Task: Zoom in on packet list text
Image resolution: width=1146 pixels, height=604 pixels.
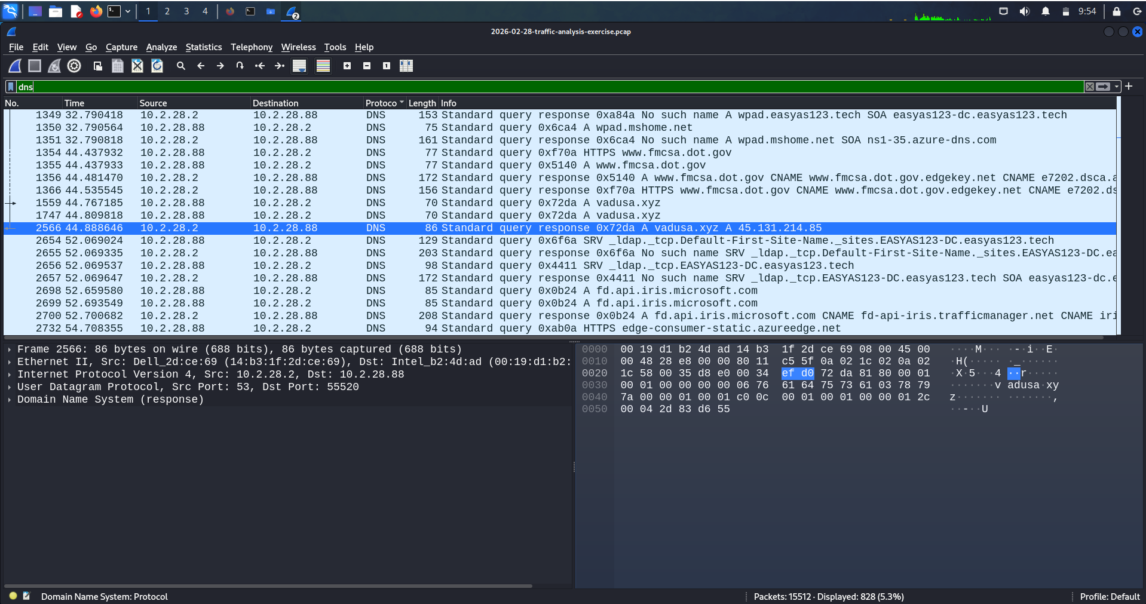Action: point(347,66)
